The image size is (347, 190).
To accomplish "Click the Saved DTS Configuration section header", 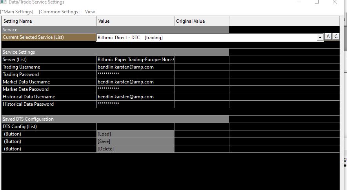I will click(x=115, y=119).
